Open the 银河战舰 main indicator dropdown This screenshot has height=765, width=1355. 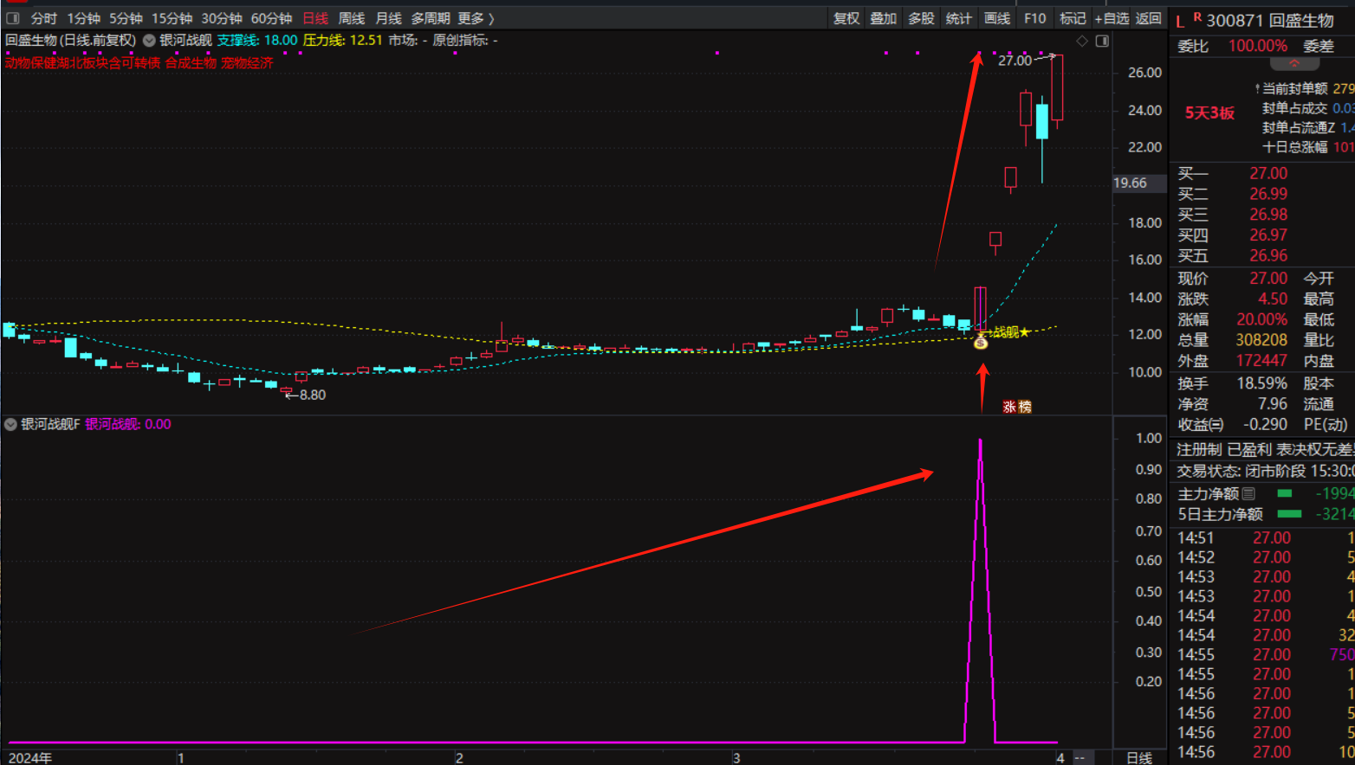pyautogui.click(x=150, y=41)
